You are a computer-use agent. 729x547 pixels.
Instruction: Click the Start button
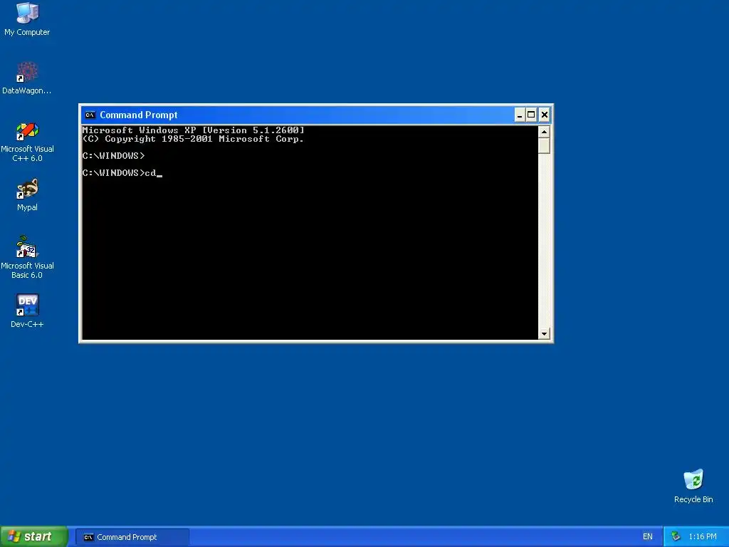tap(33, 537)
